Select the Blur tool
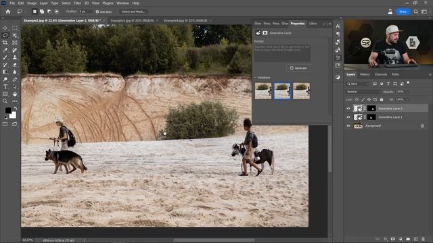Screen dimensions: 433x243 click(x=15, y=72)
